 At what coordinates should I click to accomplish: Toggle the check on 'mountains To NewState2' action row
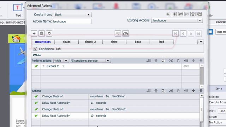coord(36,109)
